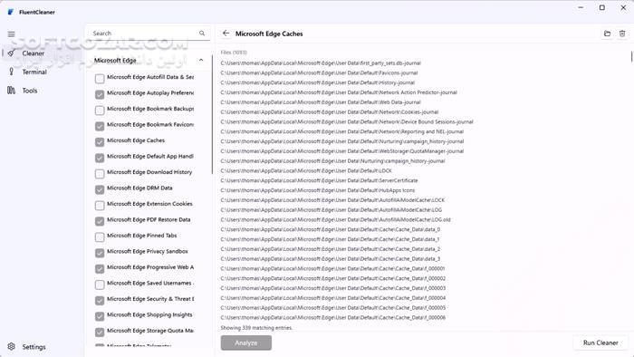634x357 pixels.
Task: Click the Cleaner broom icon
Action: (x=11, y=53)
